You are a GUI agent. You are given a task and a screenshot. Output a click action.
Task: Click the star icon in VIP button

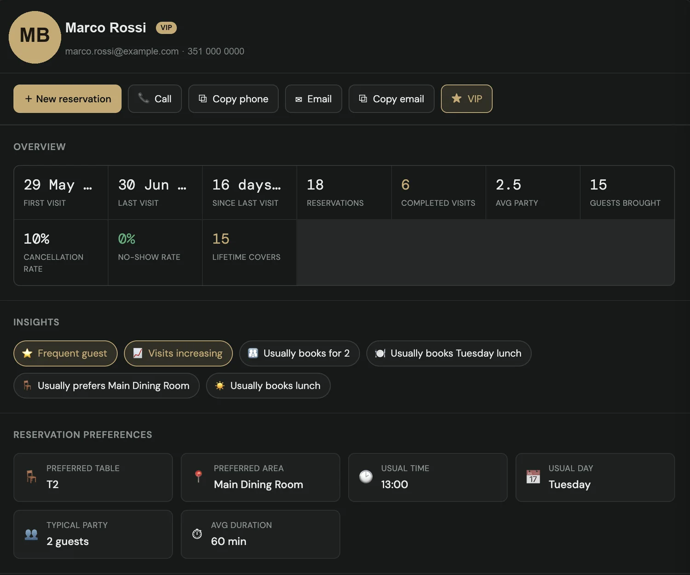point(456,98)
